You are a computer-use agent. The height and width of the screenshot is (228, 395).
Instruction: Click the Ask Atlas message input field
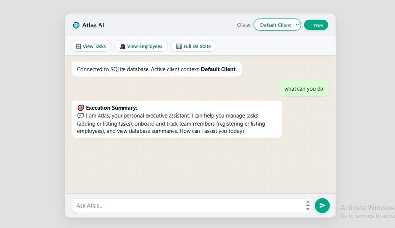pos(191,205)
